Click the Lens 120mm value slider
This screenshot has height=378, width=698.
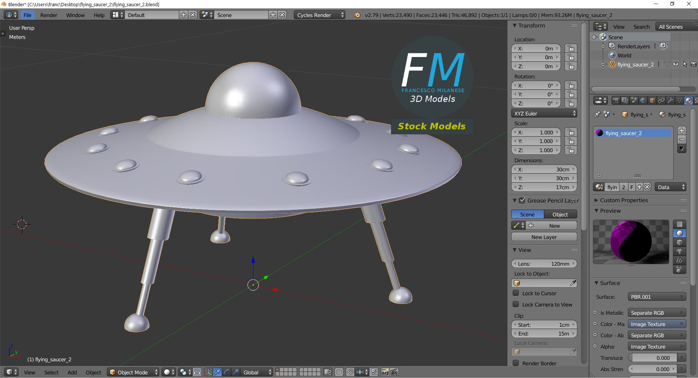544,264
